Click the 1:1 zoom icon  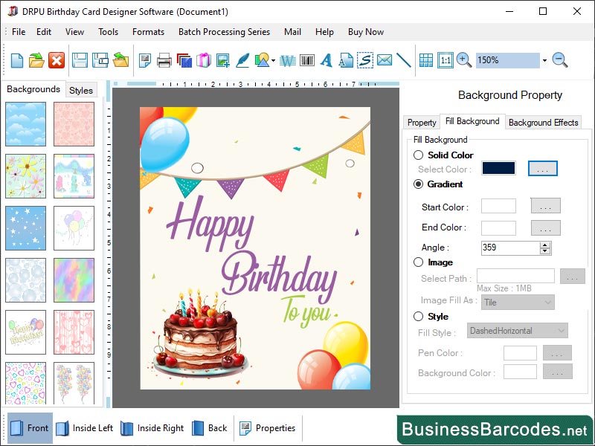click(x=444, y=59)
